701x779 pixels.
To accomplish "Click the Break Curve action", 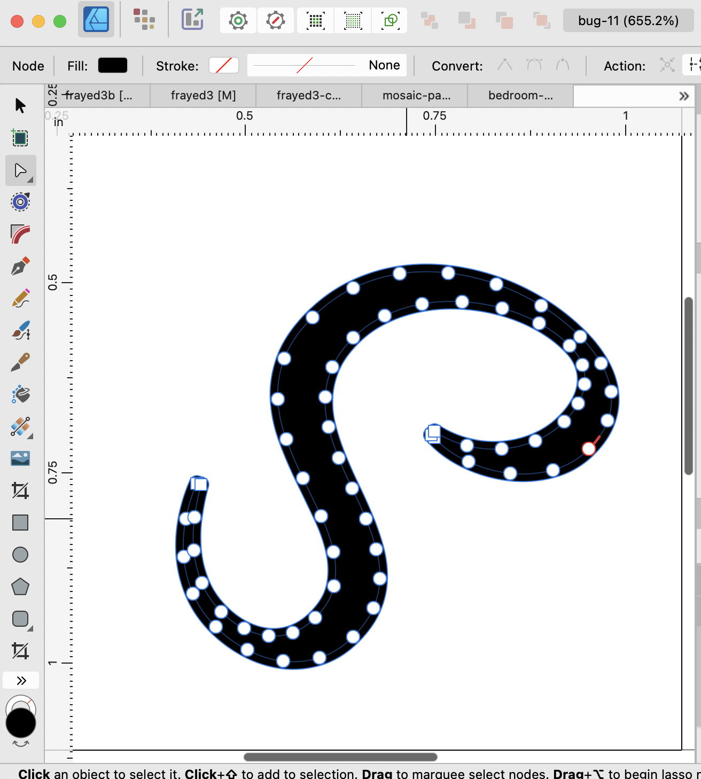I will (667, 65).
